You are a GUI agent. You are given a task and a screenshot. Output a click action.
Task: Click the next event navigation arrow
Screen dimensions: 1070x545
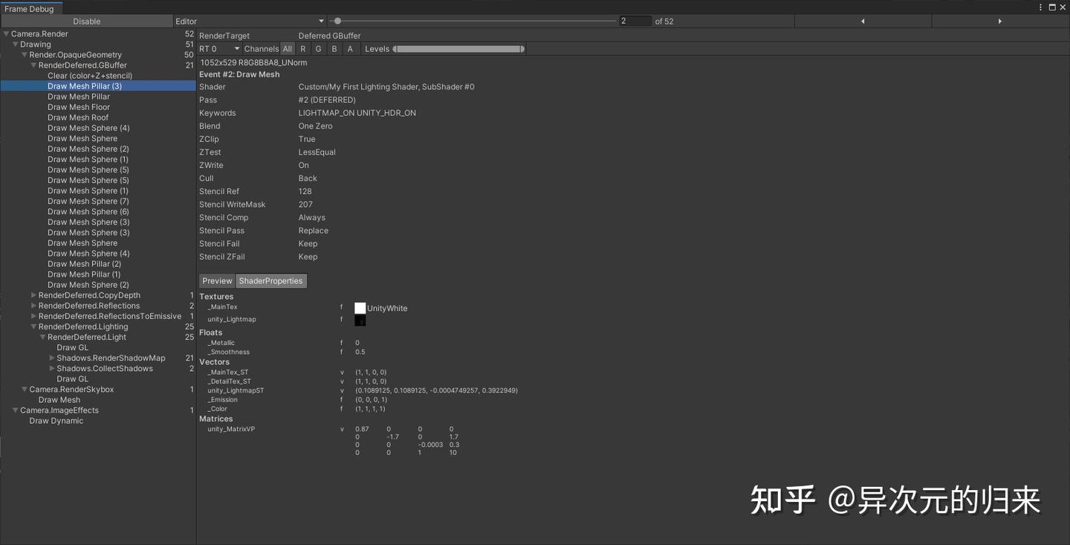(999, 21)
